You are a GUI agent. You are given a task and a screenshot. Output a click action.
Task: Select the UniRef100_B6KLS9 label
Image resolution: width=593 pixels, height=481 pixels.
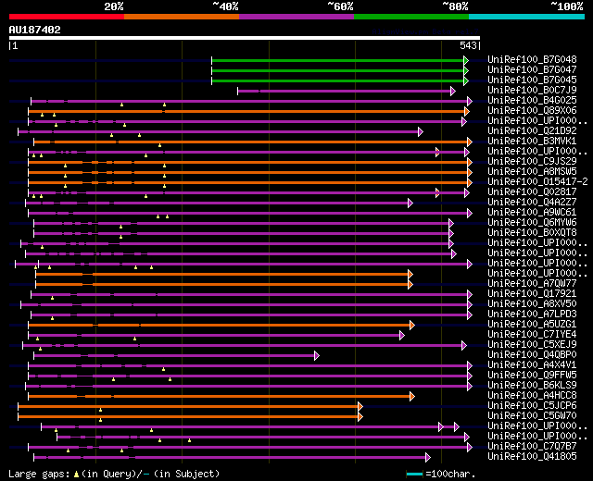(x=532, y=385)
